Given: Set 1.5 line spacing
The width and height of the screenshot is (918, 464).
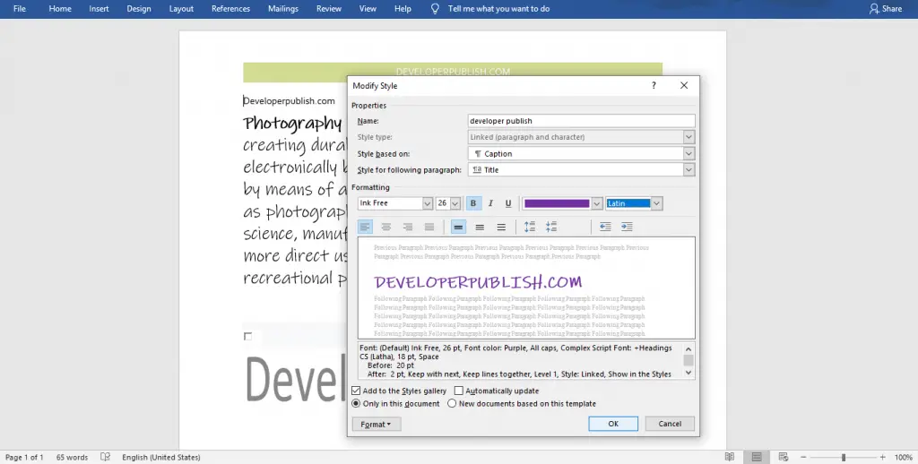Looking at the screenshot, I should tap(481, 227).
